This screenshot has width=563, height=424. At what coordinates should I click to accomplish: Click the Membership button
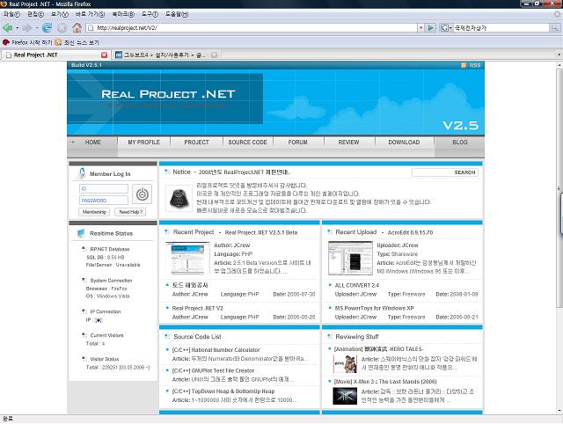coord(94,212)
